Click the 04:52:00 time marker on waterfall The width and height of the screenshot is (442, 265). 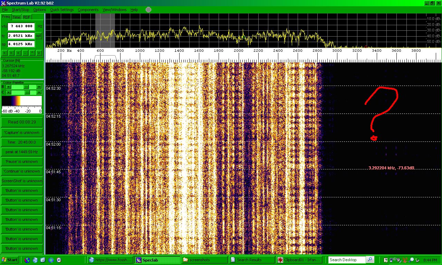[53, 144]
